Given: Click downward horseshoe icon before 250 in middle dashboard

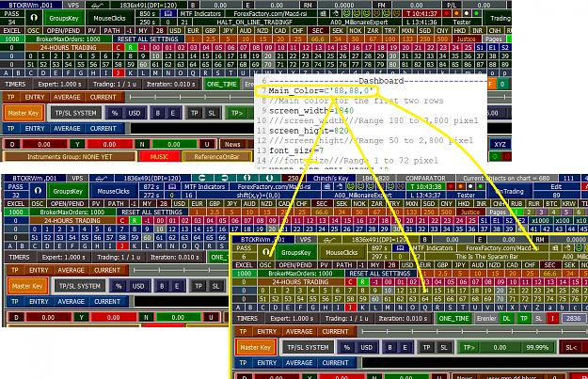Looking at the screenshot, I should 269,178.
